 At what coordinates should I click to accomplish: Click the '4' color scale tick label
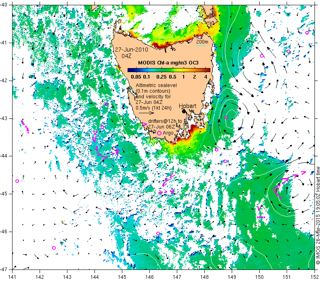[x=206, y=77]
